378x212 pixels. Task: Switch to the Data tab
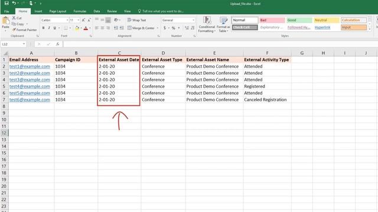(97, 11)
